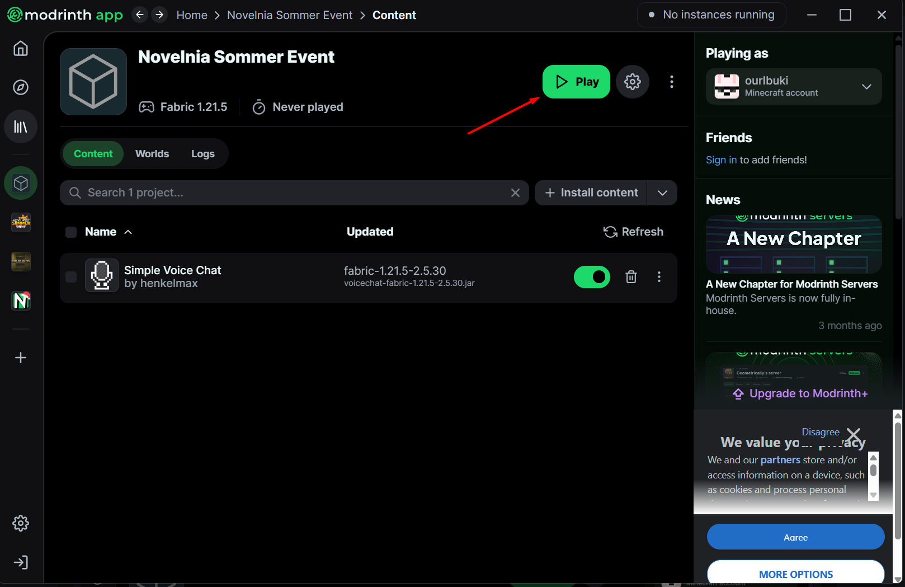
Task: Open the Sommer Event instance icon
Action: coord(21,222)
